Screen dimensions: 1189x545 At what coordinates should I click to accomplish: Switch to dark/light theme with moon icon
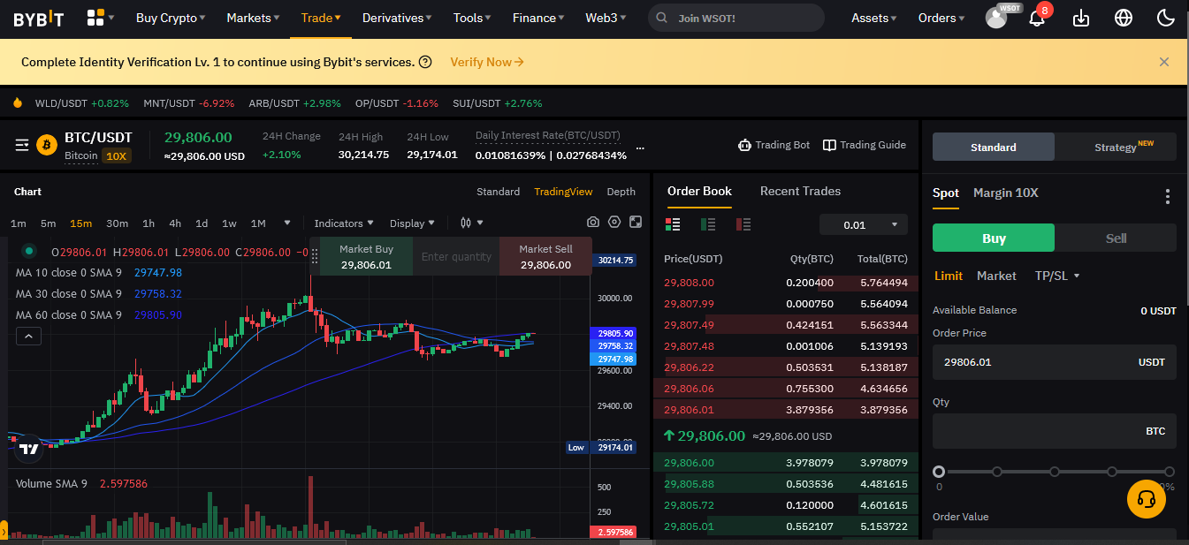1165,17
